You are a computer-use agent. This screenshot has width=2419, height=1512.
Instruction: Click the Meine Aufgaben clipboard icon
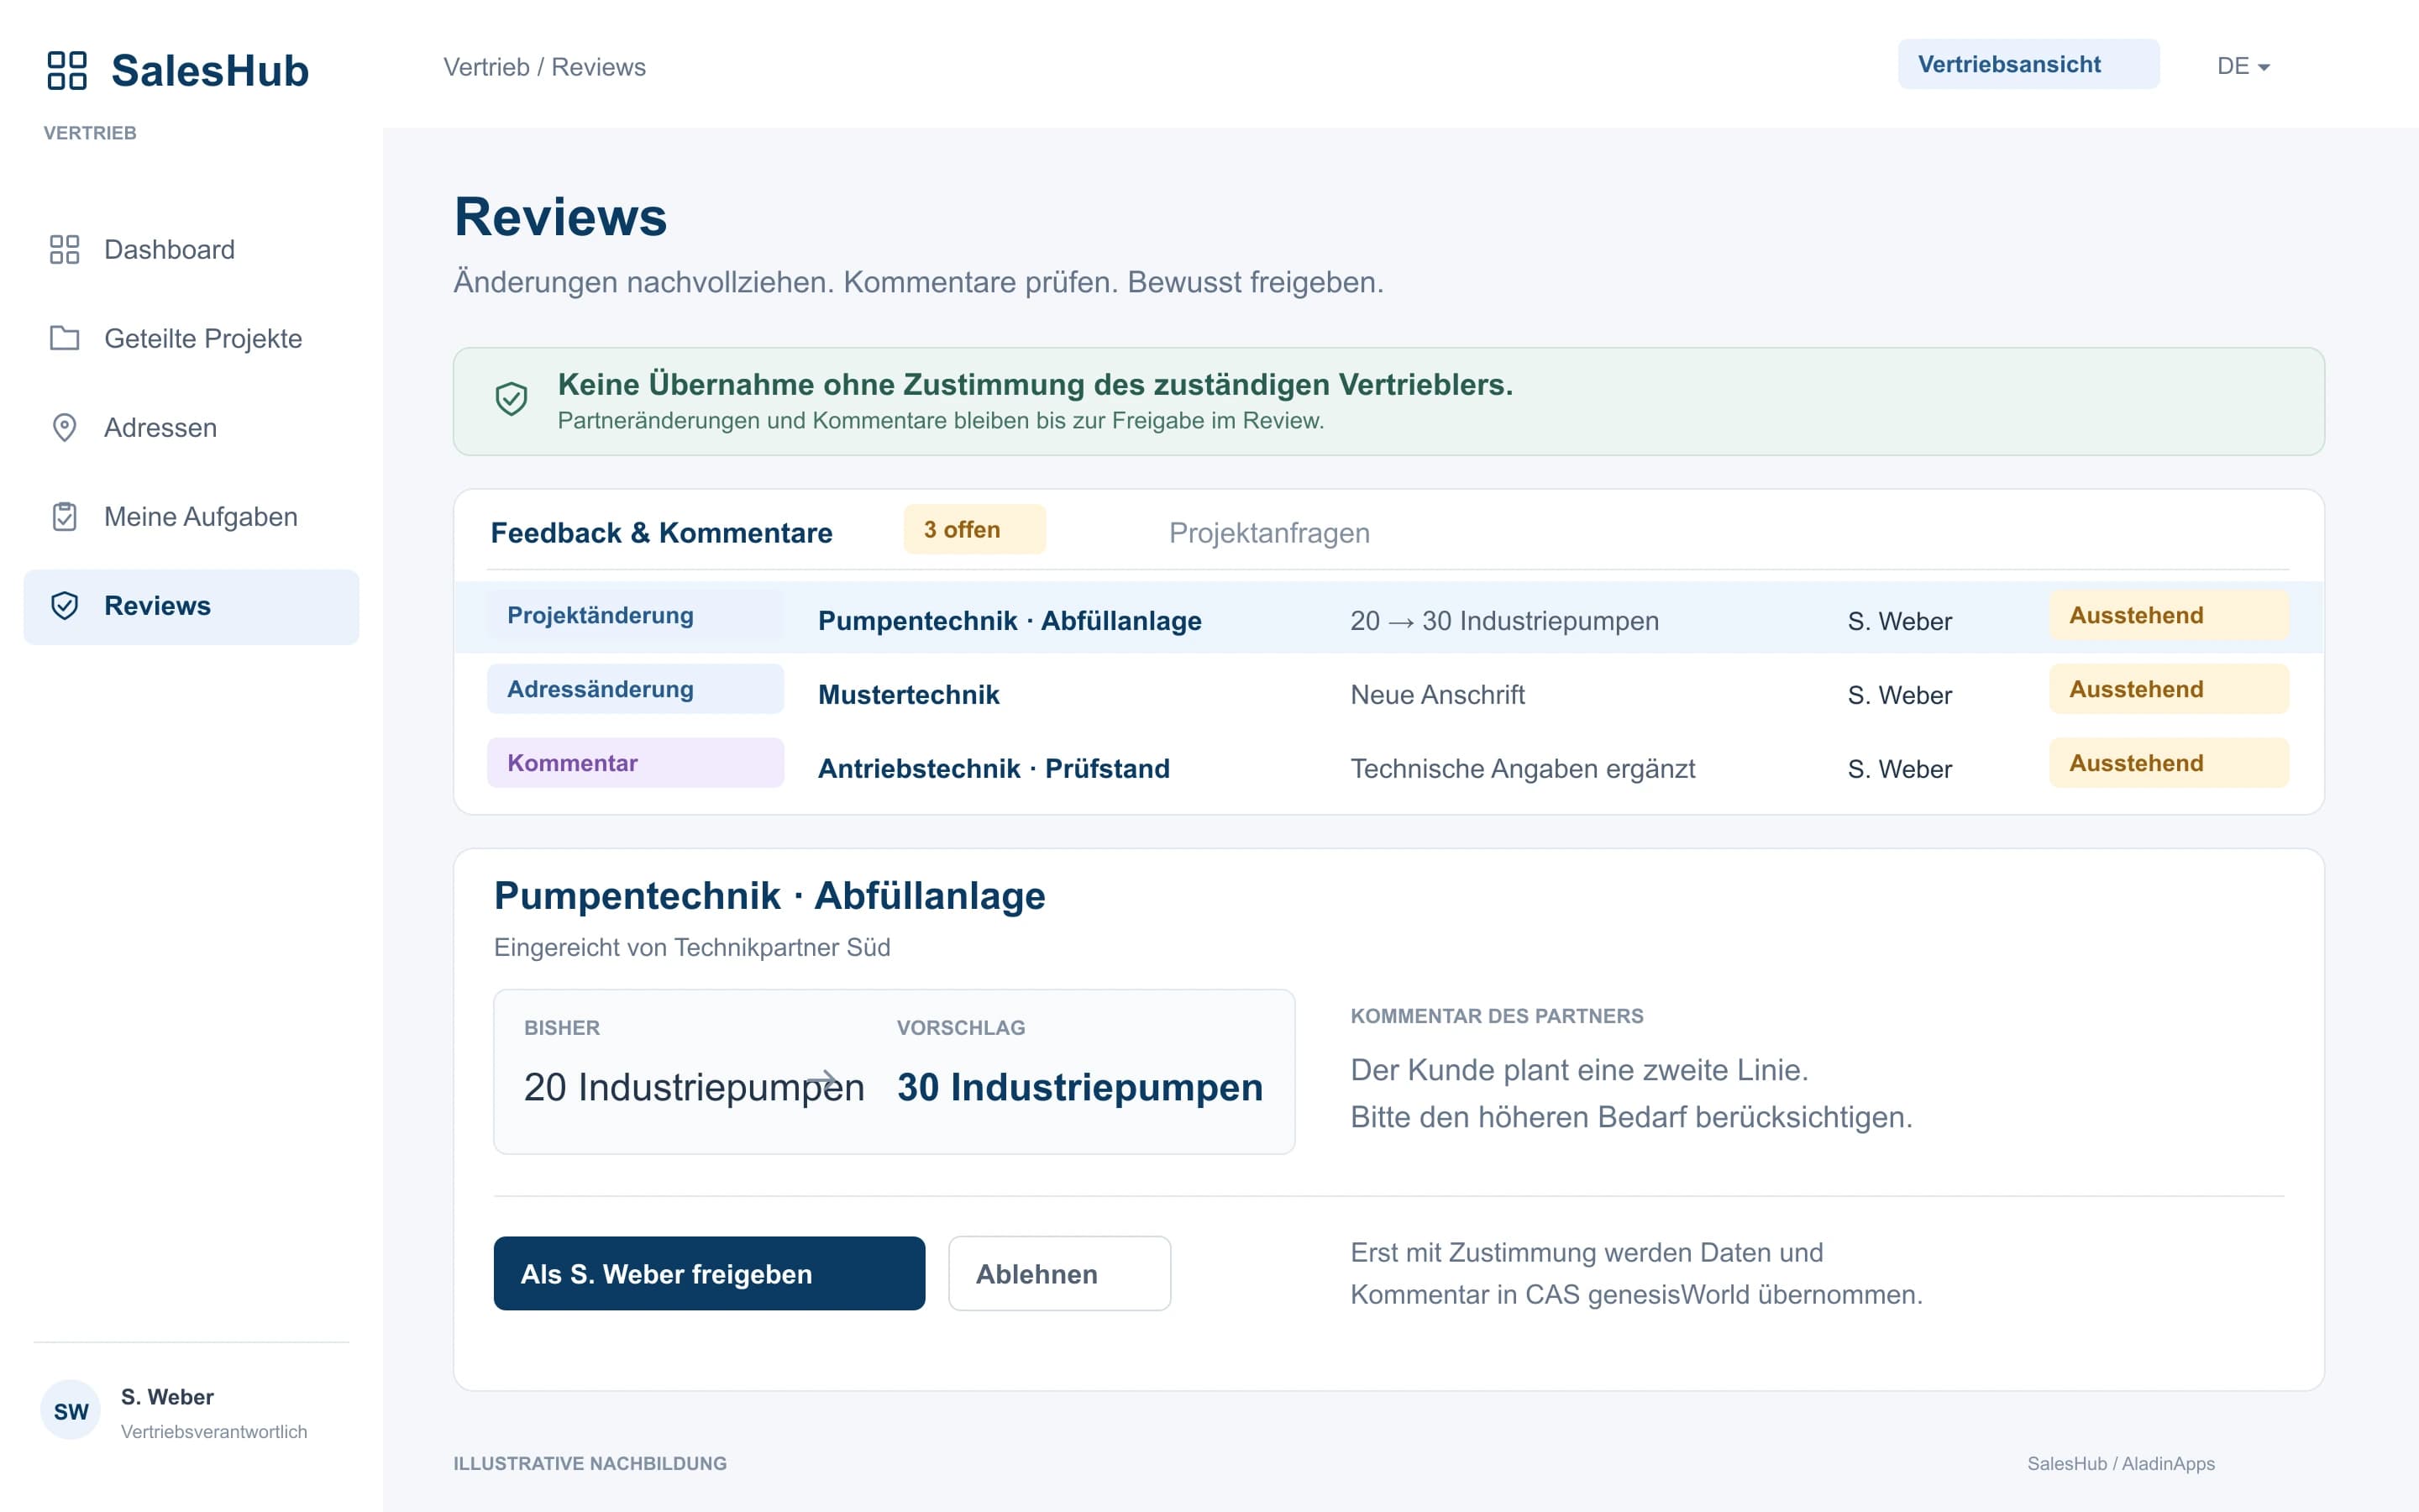(65, 516)
